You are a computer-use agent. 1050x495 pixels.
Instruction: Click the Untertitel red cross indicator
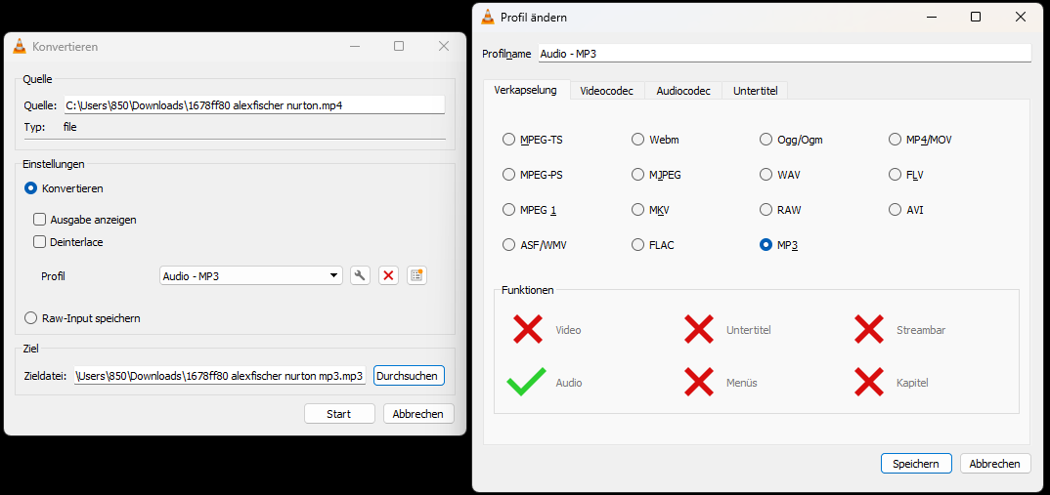[x=698, y=330]
